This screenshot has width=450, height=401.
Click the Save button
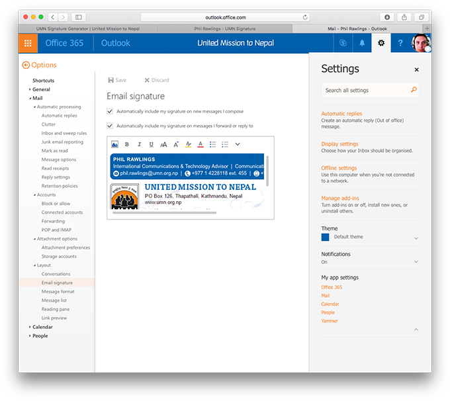pyautogui.click(x=117, y=80)
